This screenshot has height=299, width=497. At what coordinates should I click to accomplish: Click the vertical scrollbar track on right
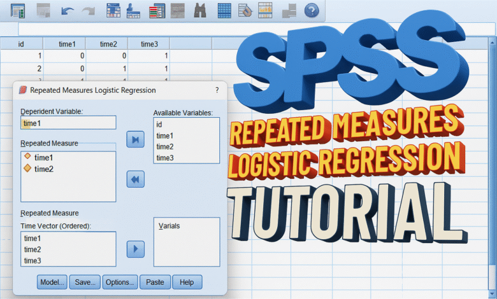(493, 168)
